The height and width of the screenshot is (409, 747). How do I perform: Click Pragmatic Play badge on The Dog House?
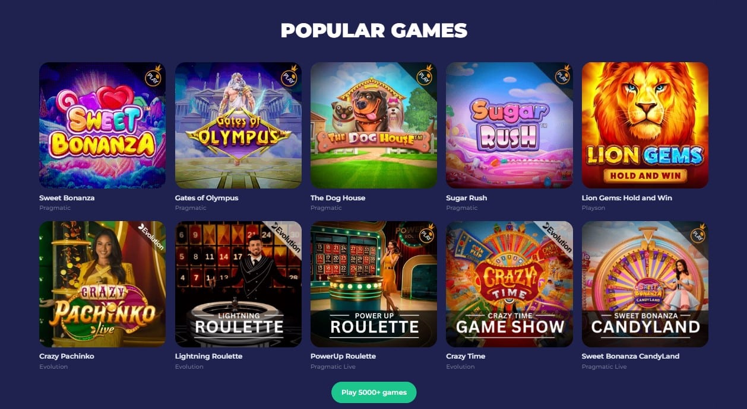(x=425, y=75)
